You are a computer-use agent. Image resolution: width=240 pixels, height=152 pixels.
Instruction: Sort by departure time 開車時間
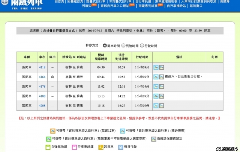point(105,46)
